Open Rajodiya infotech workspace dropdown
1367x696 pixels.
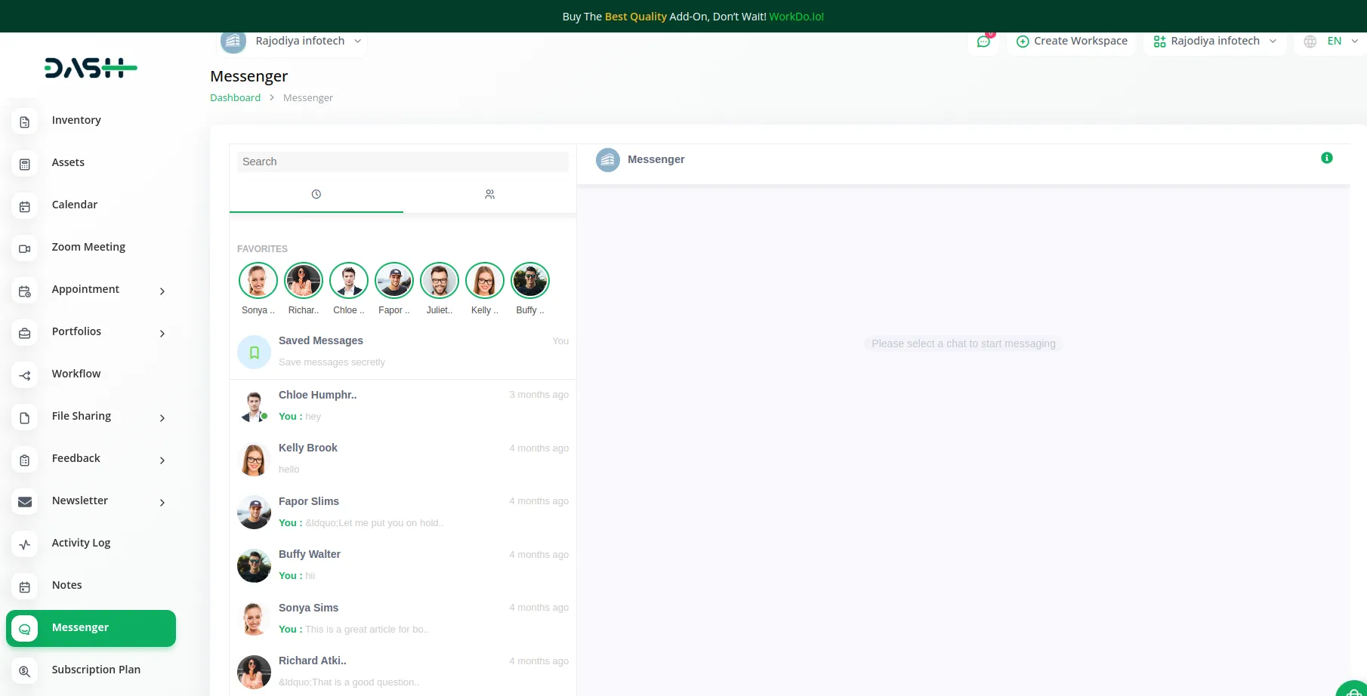(1214, 42)
